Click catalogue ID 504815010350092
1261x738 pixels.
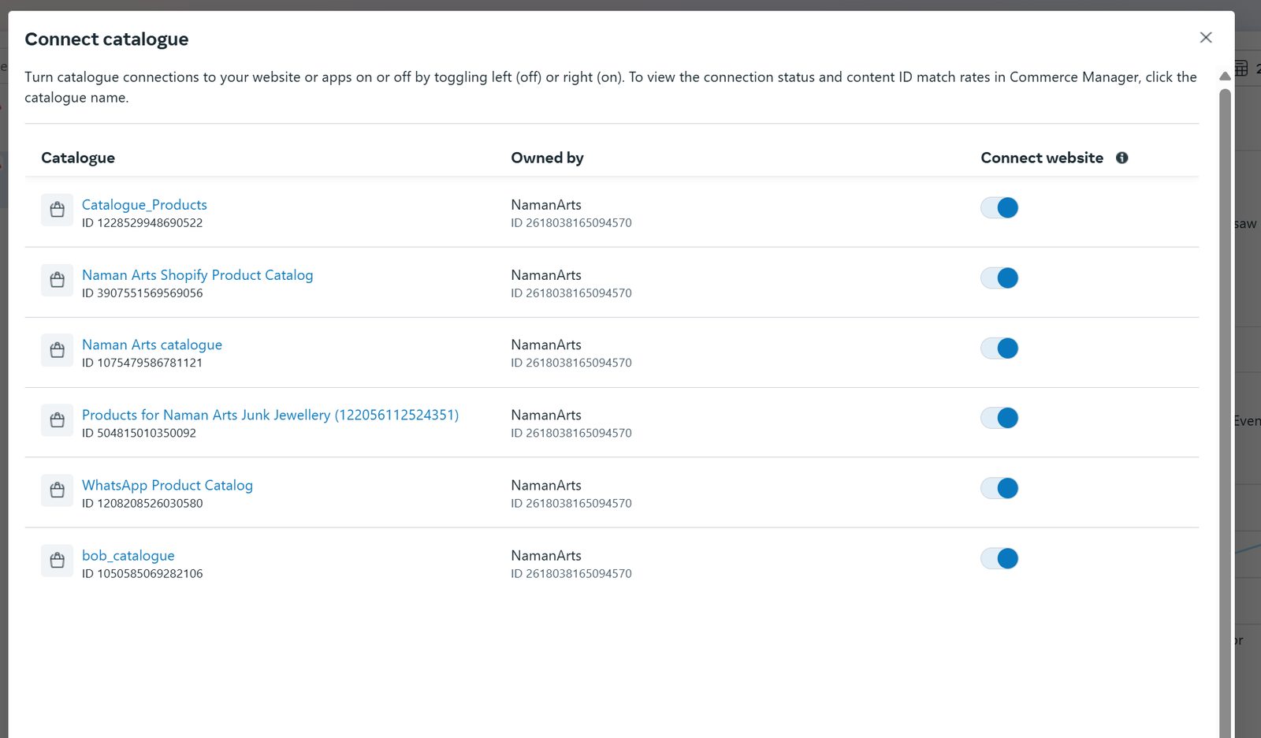[139, 433]
